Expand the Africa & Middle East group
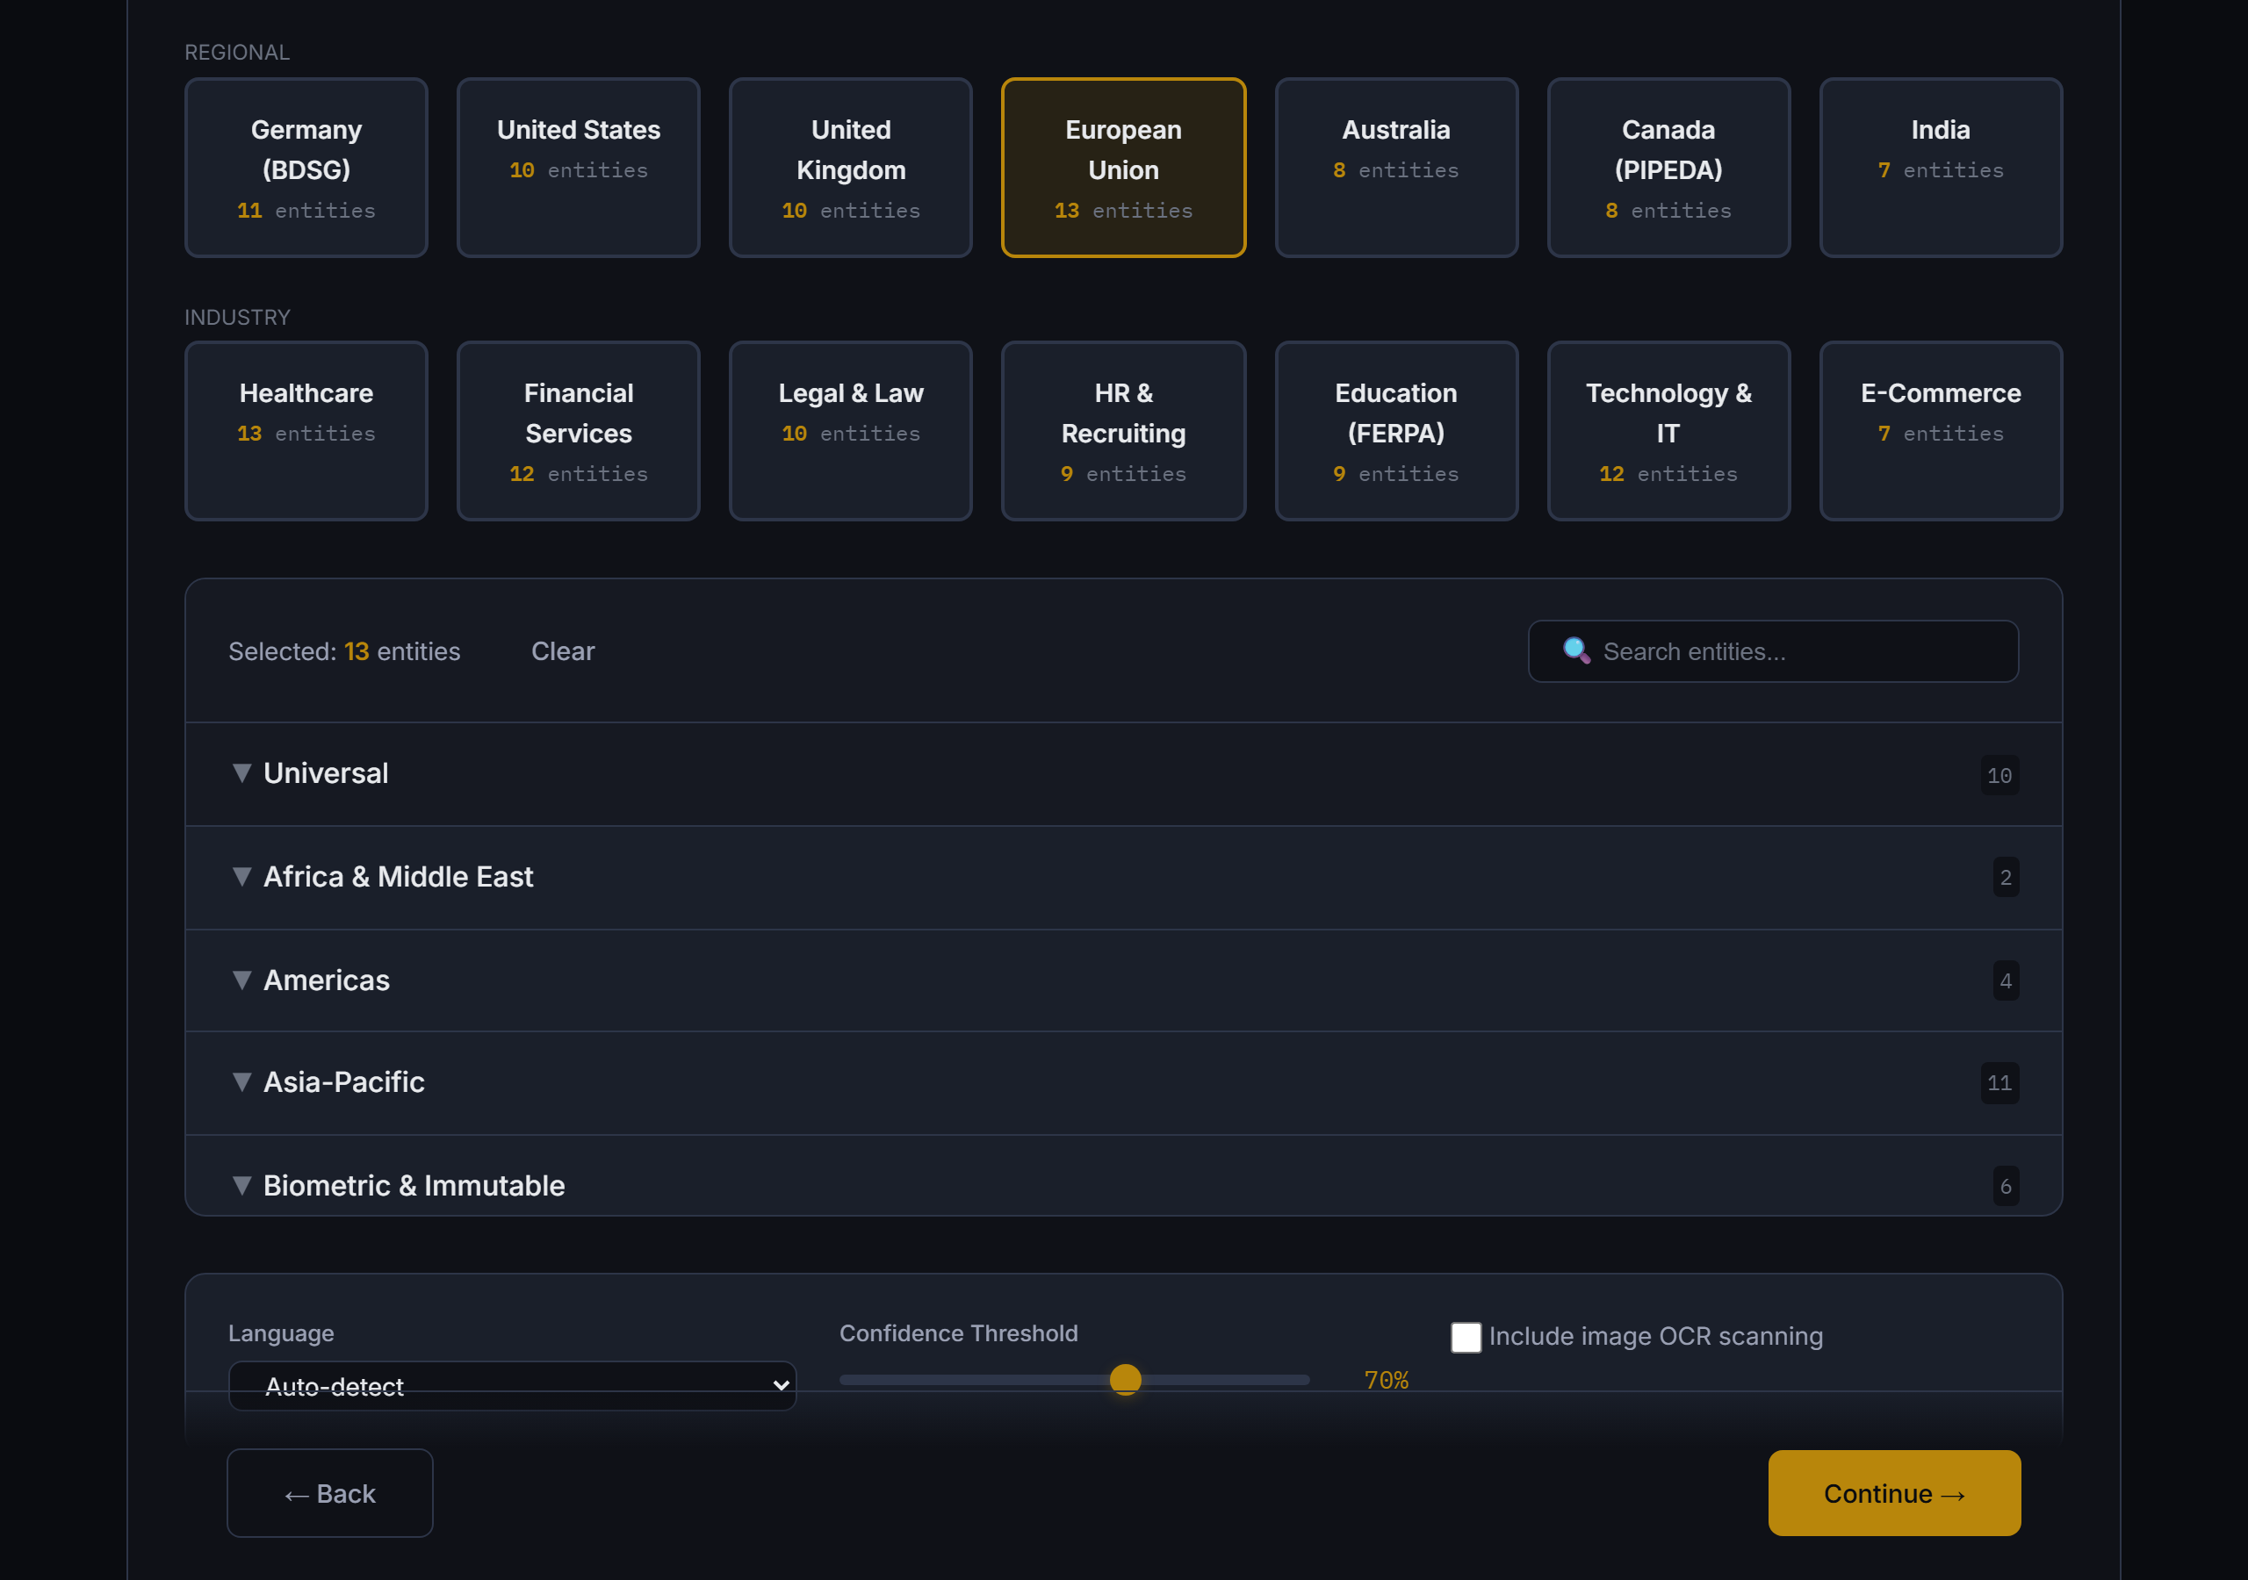The width and height of the screenshot is (2248, 1580). [241, 876]
